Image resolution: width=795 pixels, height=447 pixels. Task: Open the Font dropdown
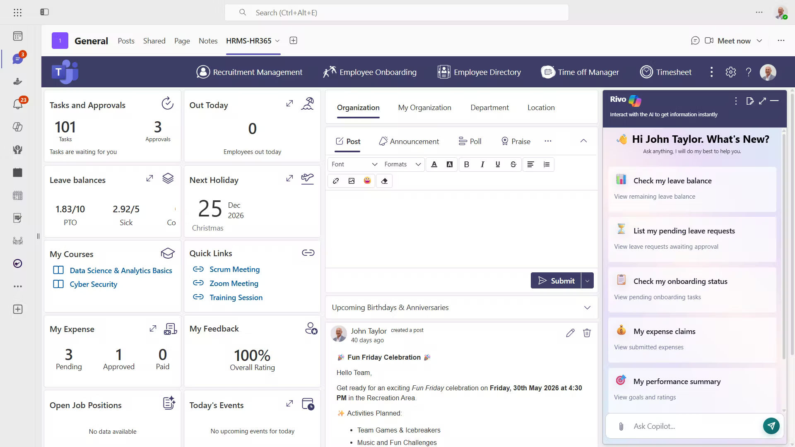[354, 164]
